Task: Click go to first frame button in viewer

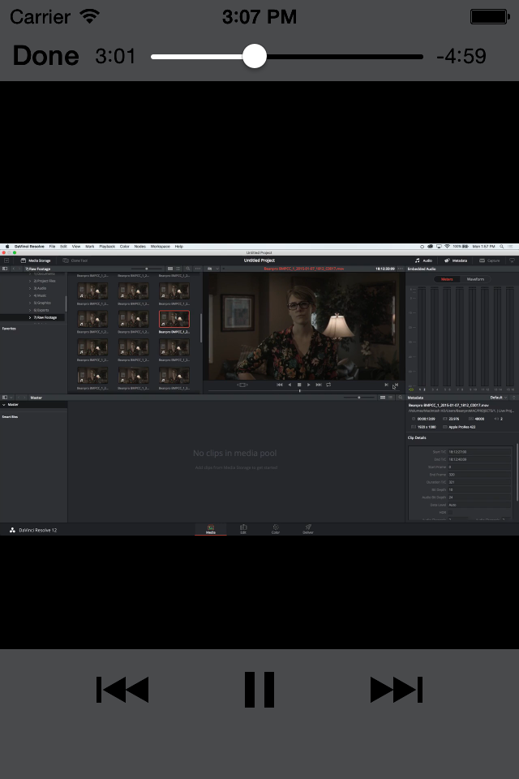Action: 280,385
